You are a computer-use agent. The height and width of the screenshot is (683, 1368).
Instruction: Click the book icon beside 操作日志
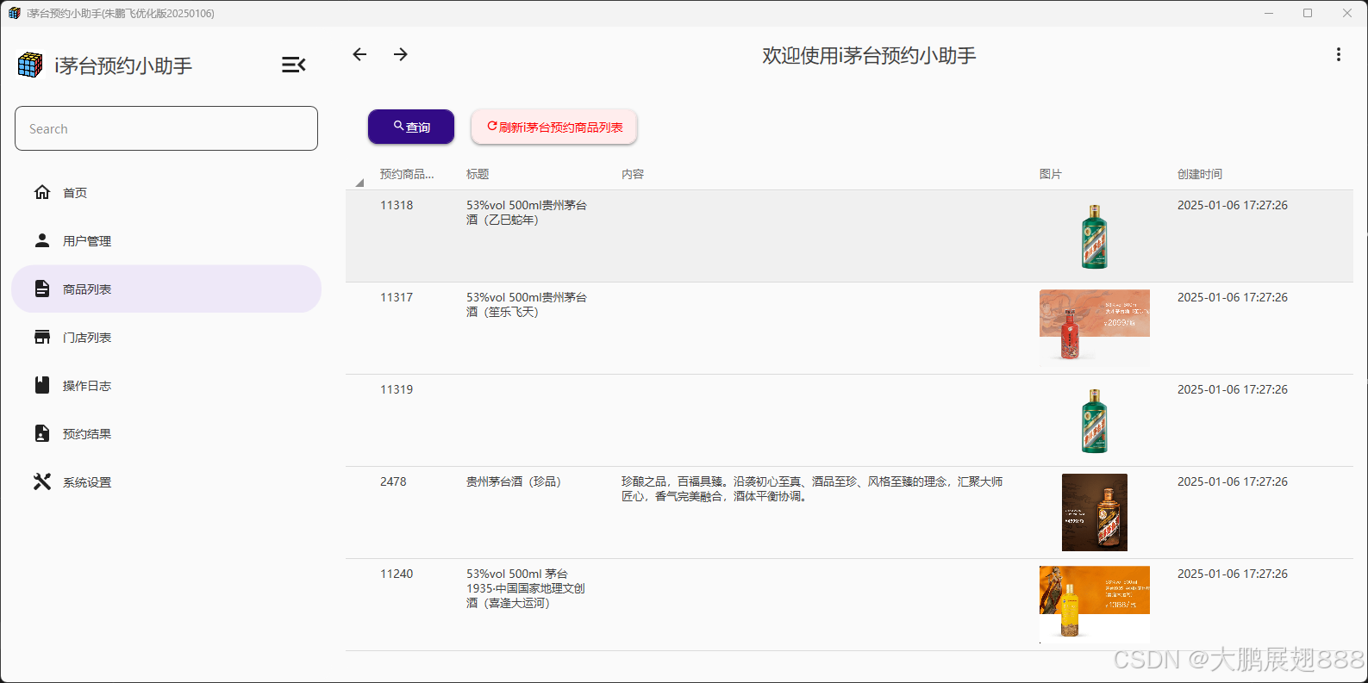(x=42, y=385)
